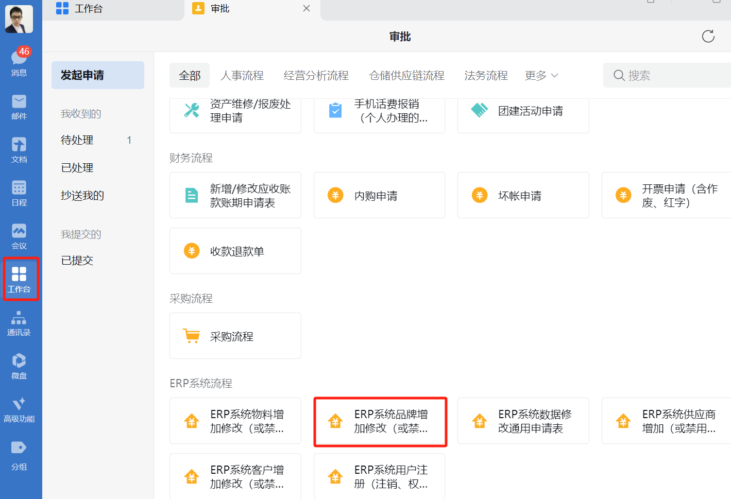731x499 pixels.
Task: Click yen icon of 开票申请
Action: coord(623,195)
